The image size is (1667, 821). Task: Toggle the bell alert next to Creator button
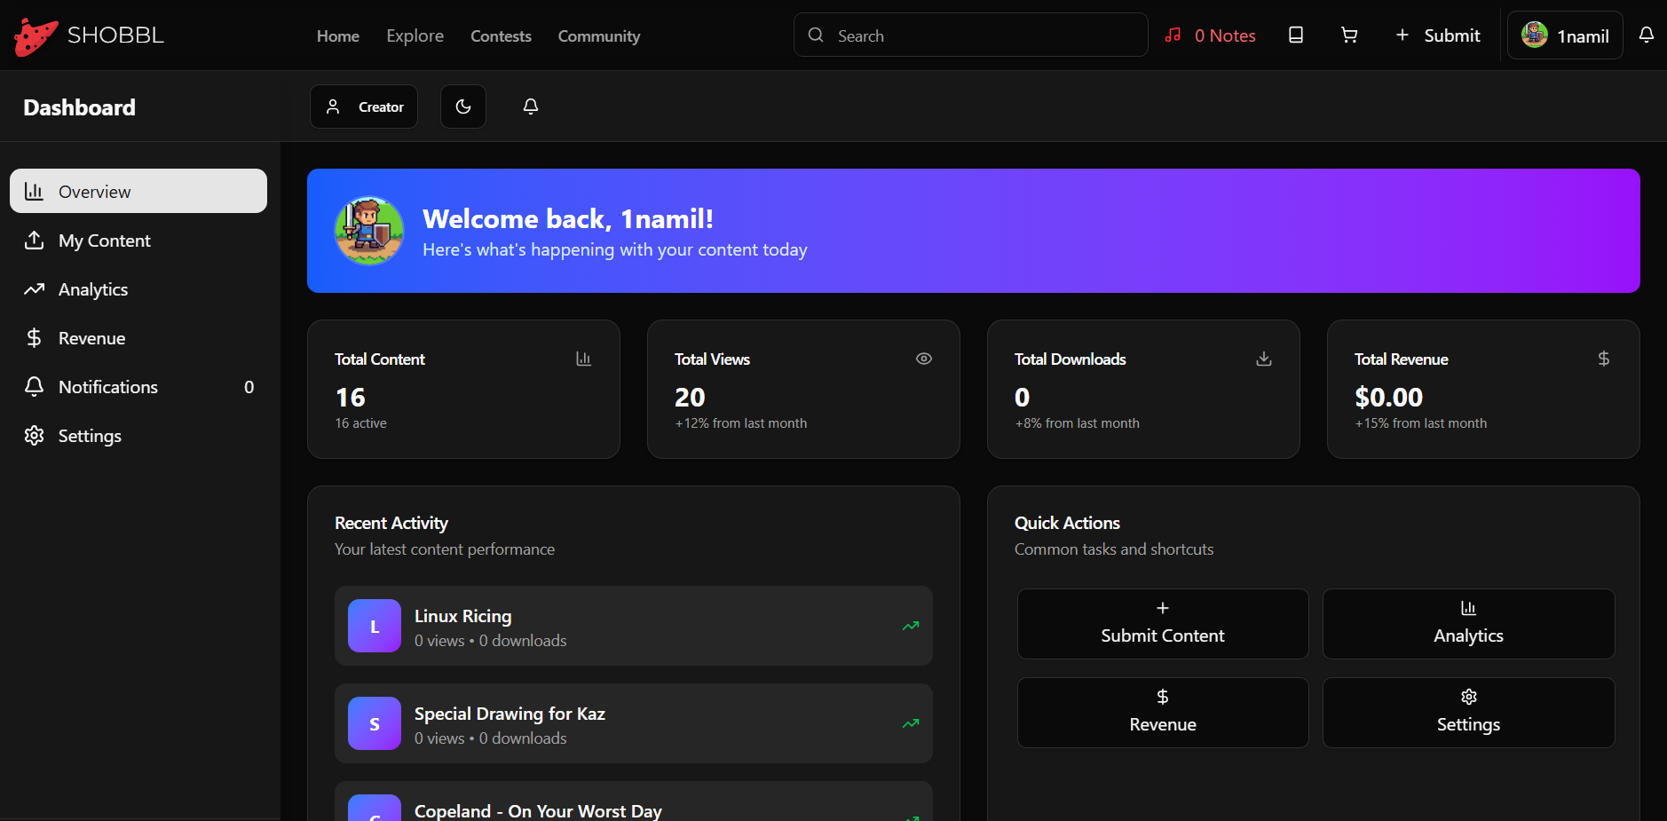pyautogui.click(x=530, y=106)
